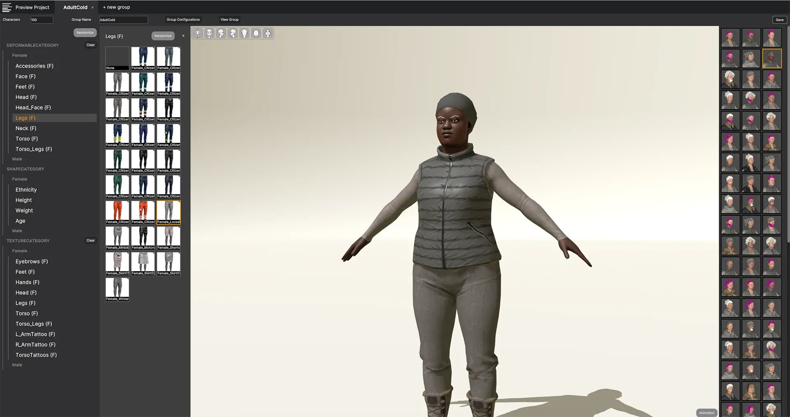Close the AdultCold group tab
The height and width of the screenshot is (417, 790).
[93, 7]
